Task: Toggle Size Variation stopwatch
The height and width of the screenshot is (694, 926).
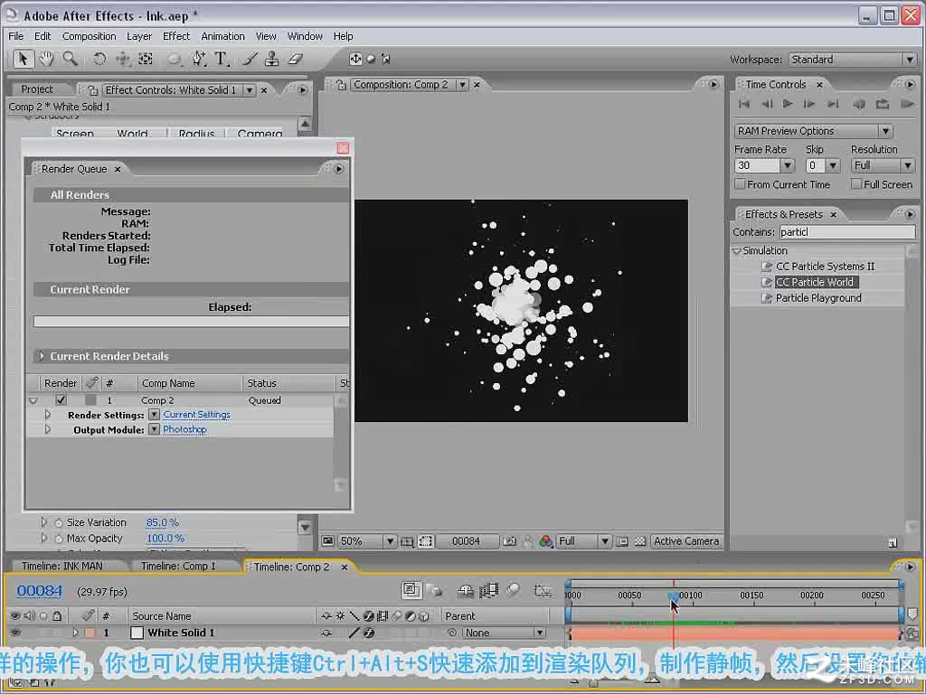Action: pos(59,523)
